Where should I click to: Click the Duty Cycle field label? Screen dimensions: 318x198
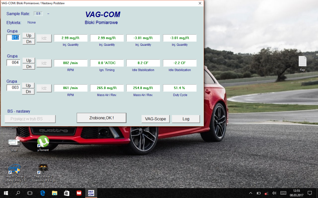click(x=180, y=95)
